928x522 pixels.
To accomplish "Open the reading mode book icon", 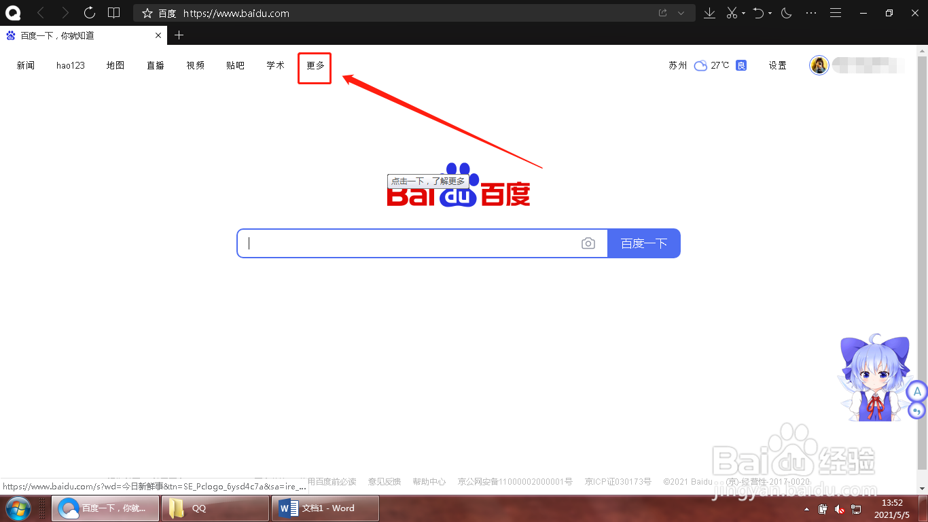I will click(114, 13).
